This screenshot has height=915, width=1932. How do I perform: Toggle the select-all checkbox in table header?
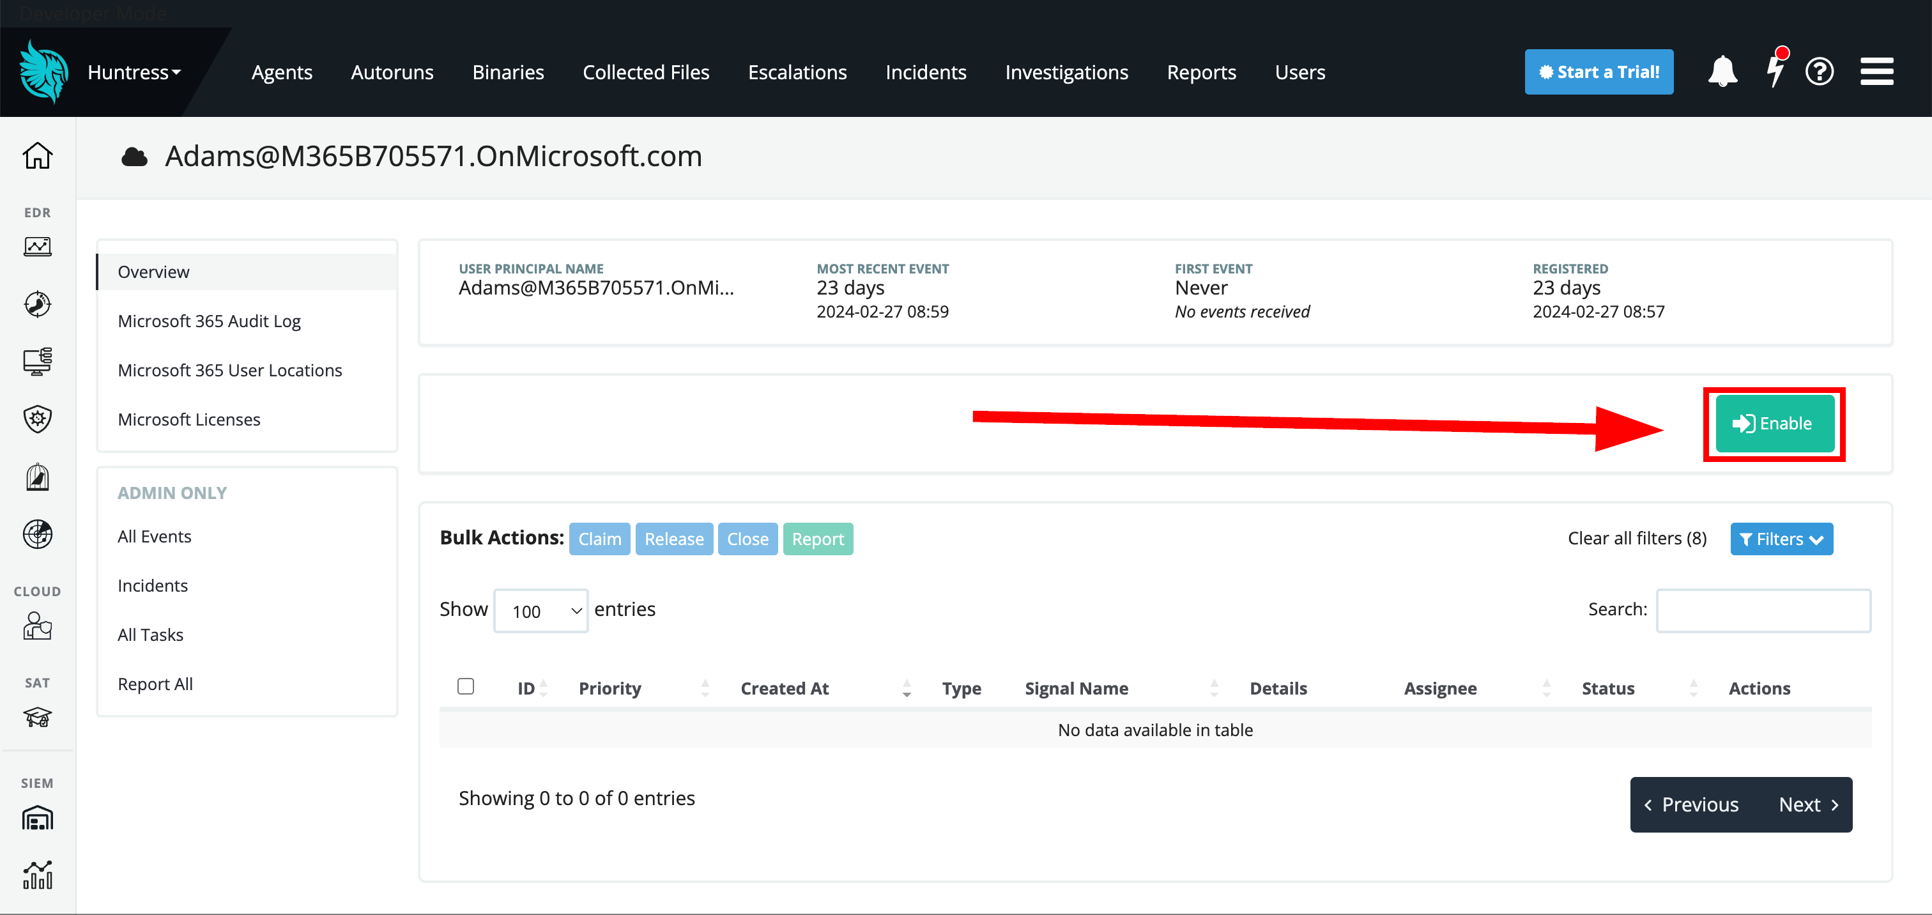coord(466,686)
